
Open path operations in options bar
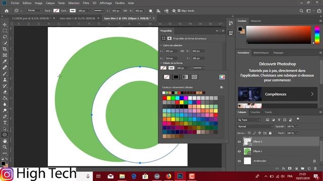(x=151, y=11)
